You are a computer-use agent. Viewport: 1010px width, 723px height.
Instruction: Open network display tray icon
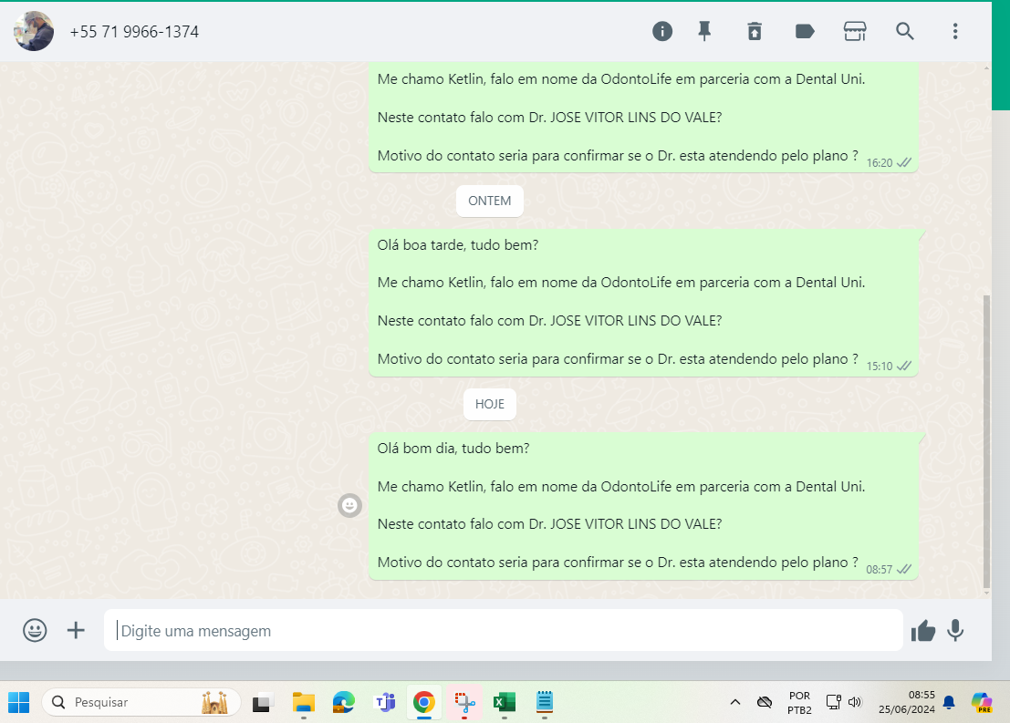pyautogui.click(x=834, y=702)
